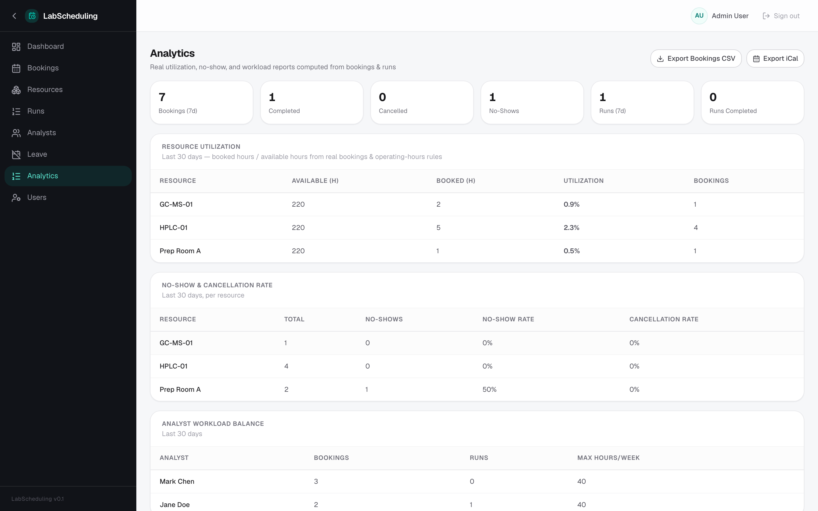The width and height of the screenshot is (818, 511).
Task: Navigate to Runs section
Action: [x=68, y=112]
